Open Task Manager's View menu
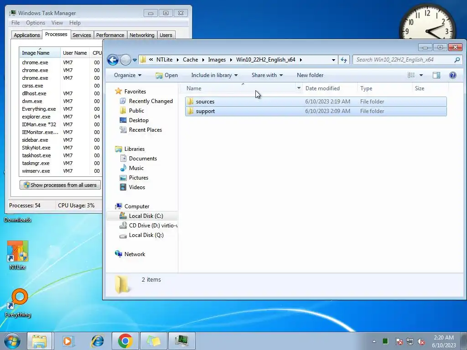467x350 pixels. (x=57, y=23)
